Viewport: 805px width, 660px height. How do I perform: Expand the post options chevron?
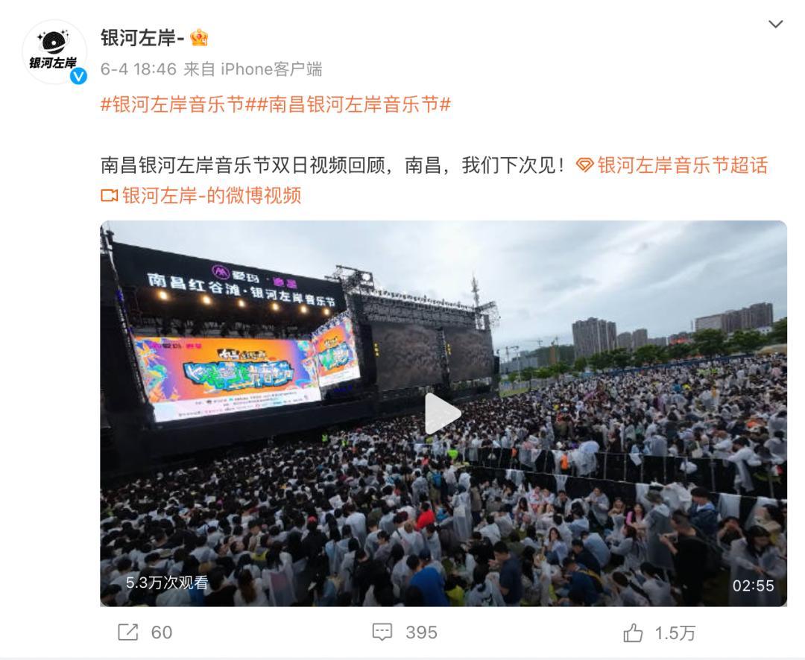[775, 24]
